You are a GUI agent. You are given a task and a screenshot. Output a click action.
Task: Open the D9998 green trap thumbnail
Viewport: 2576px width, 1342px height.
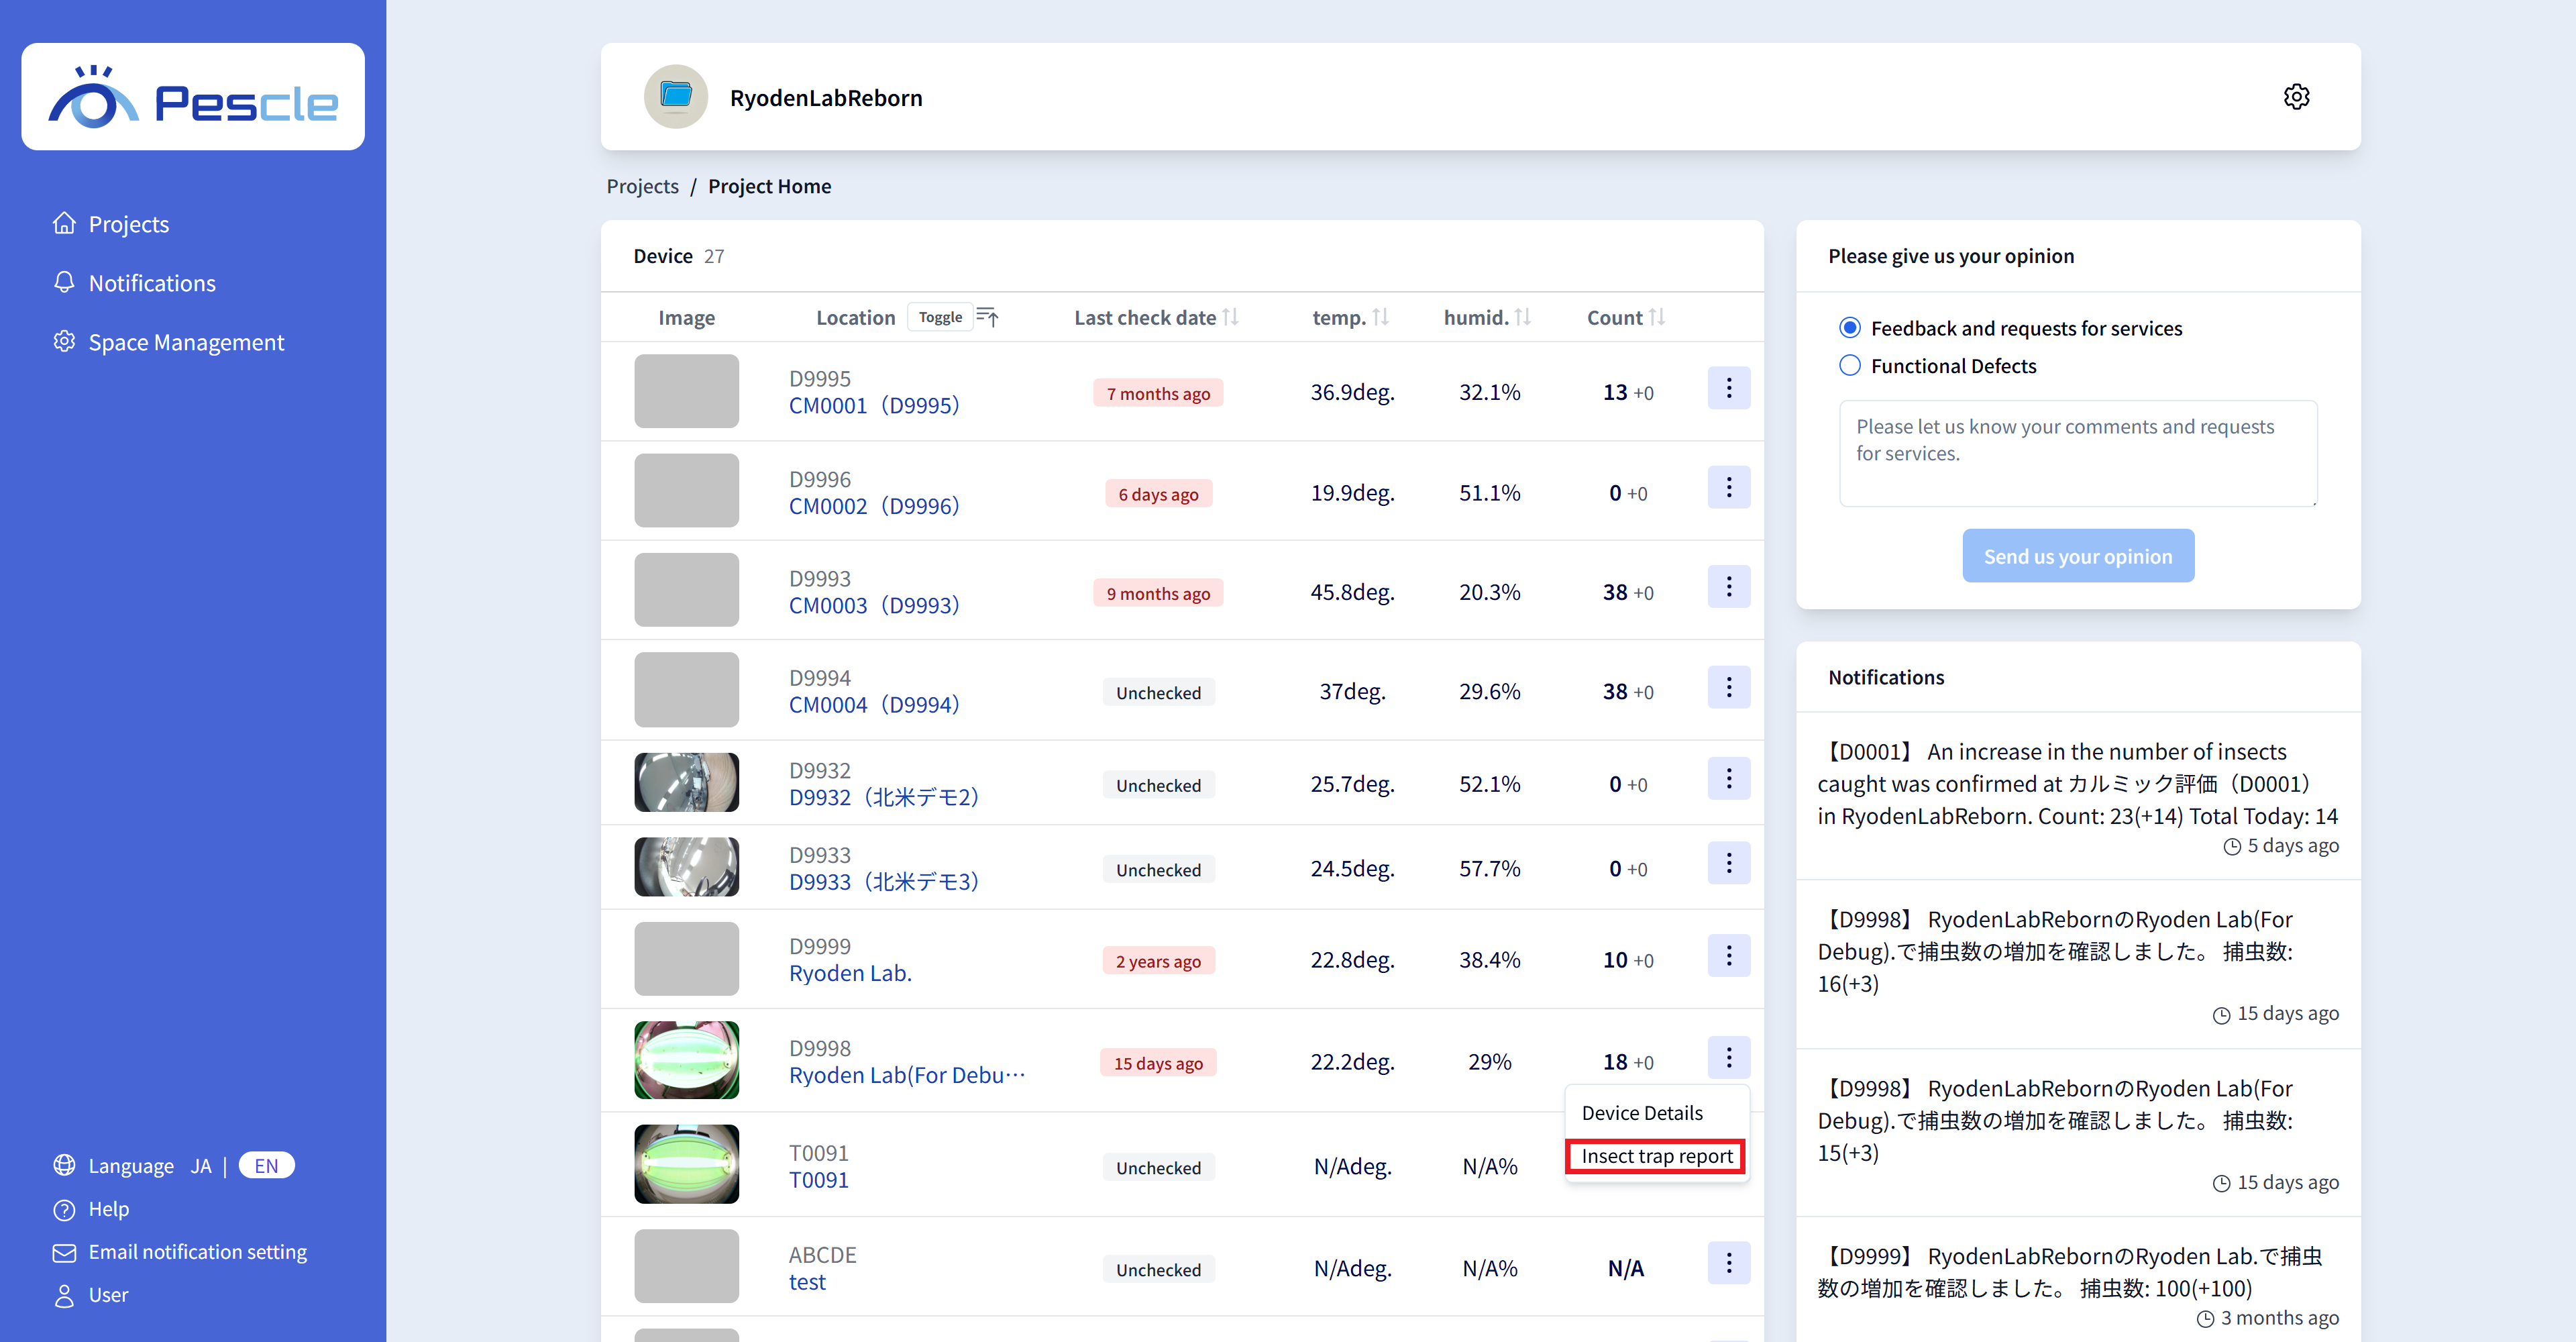[x=686, y=1060]
